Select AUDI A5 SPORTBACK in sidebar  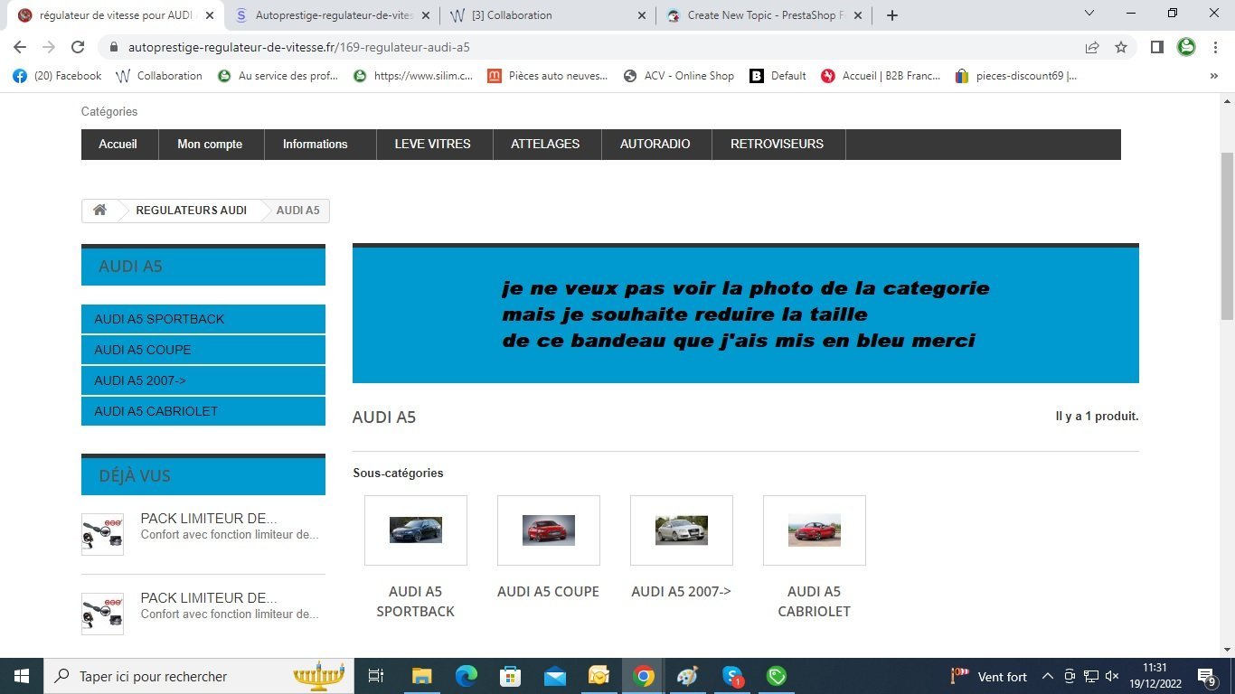pyautogui.click(x=203, y=319)
